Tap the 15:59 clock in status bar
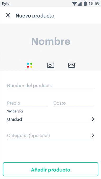Image resolution: width=101 pixels, height=179 pixels. click(94, 3)
